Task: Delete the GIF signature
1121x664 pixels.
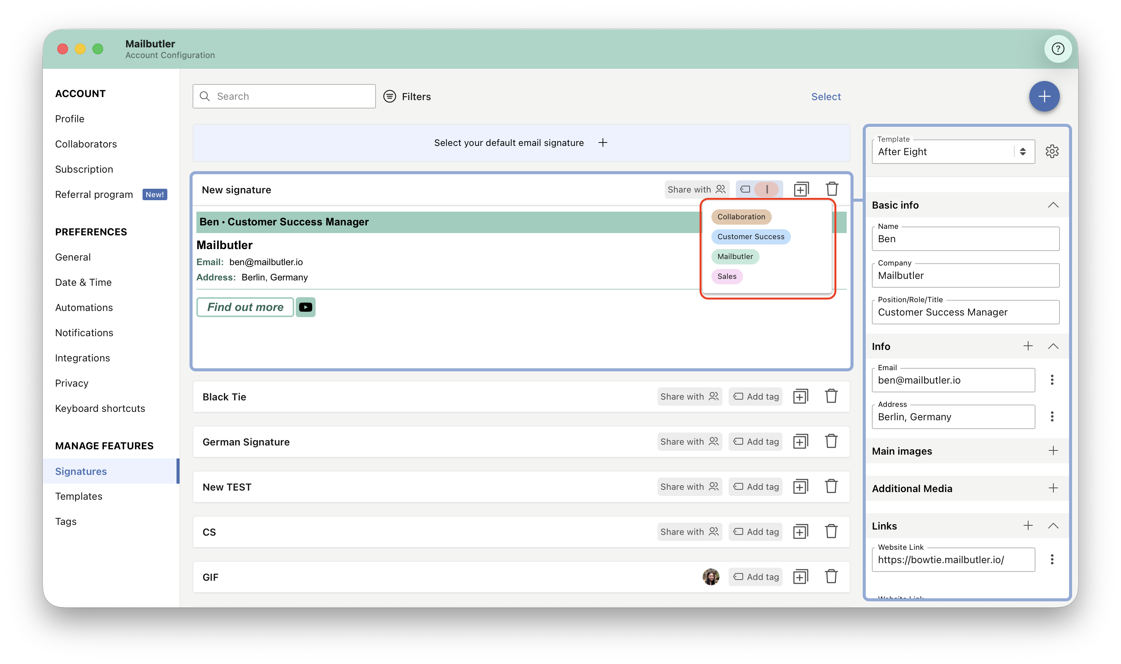Action: [x=831, y=576]
